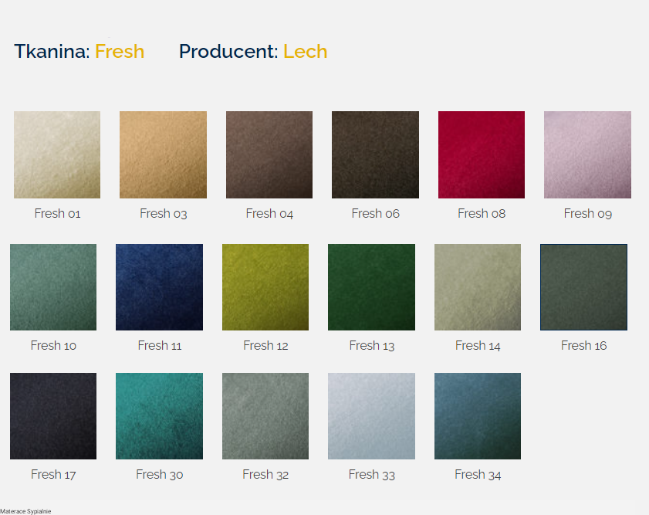
Task: Select the forest green Fresh 13 swatch
Action: [372, 287]
